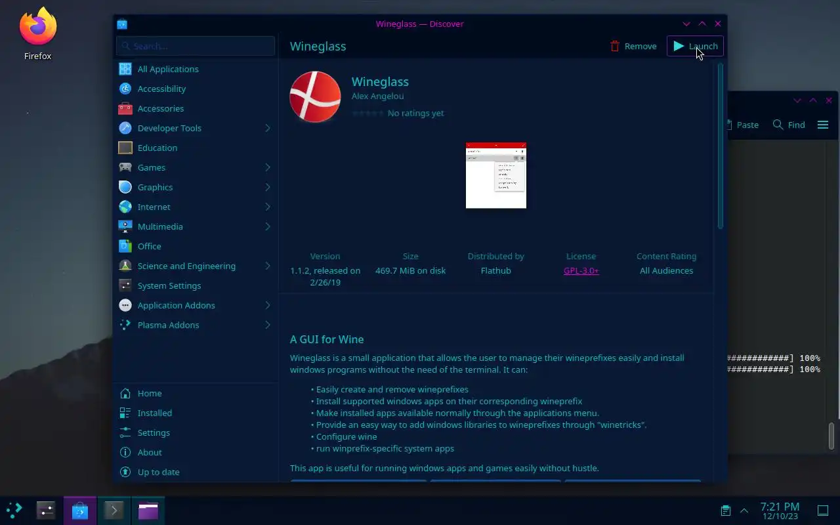This screenshot has height=525, width=840.
Task: Open the application launcher in taskbar
Action: tap(14, 510)
